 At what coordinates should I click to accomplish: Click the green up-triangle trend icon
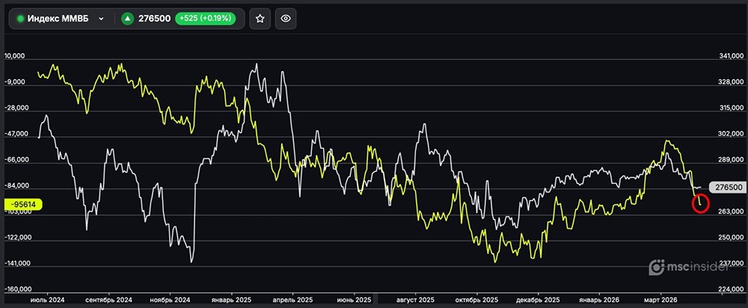128,19
